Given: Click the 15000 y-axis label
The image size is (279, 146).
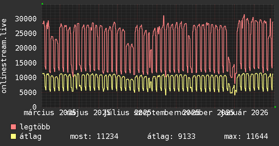Looking at the screenshot, I should coord(26,63).
